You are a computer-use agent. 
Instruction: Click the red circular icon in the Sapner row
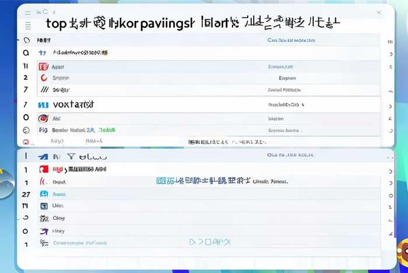pyautogui.click(x=43, y=77)
